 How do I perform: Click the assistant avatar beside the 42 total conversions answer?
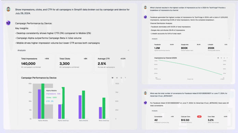pos(145,103)
